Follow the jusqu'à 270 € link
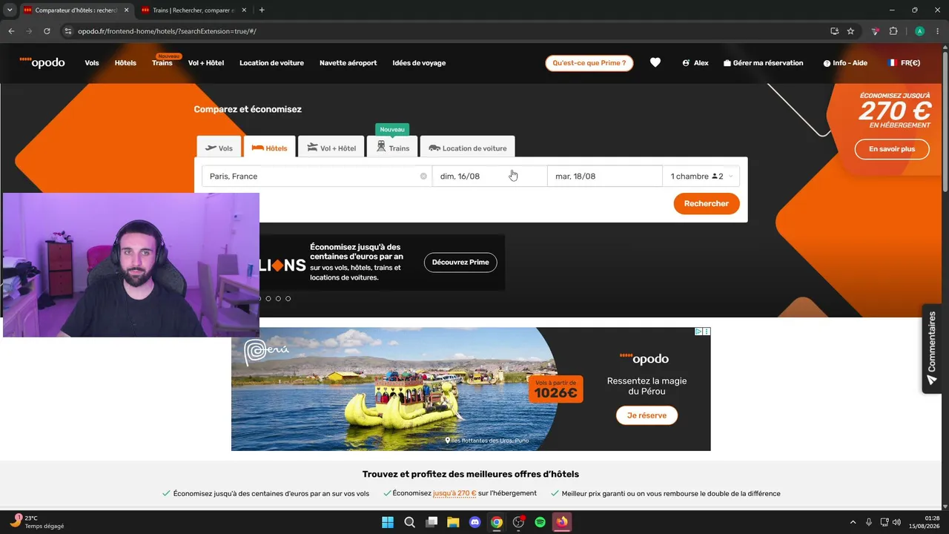Image resolution: width=949 pixels, height=534 pixels. [x=454, y=493]
